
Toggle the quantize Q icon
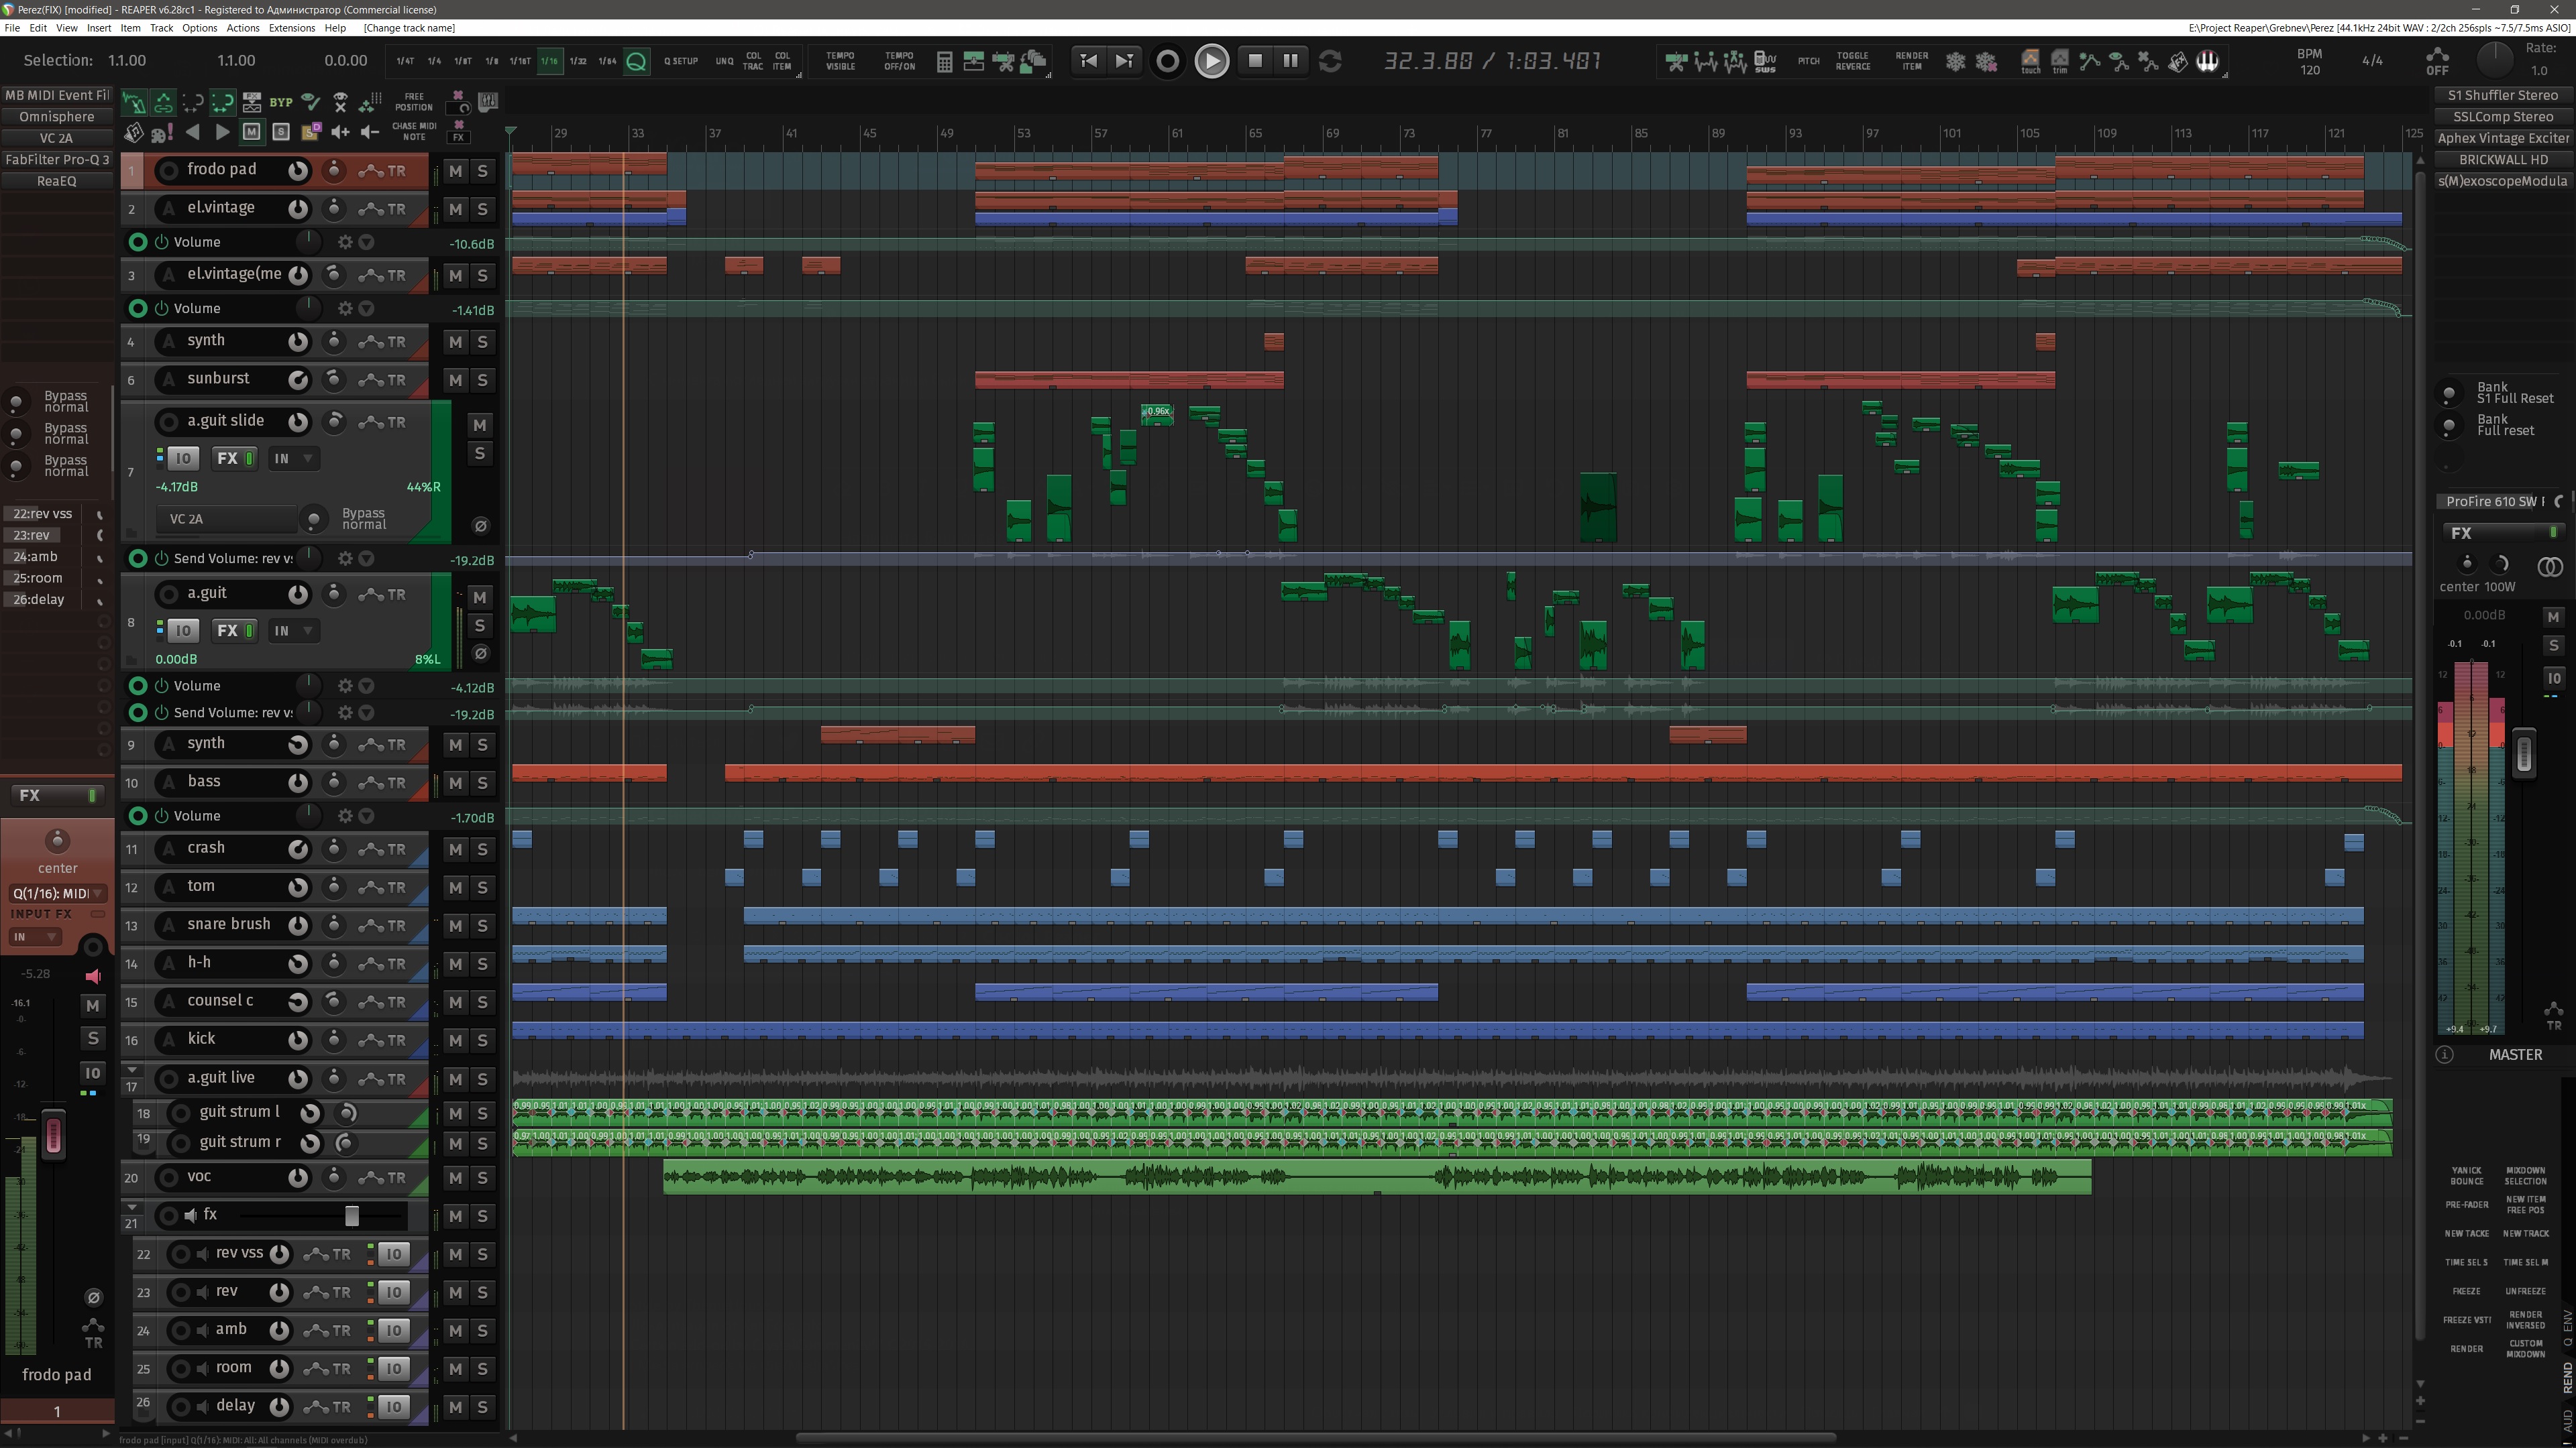tap(636, 61)
